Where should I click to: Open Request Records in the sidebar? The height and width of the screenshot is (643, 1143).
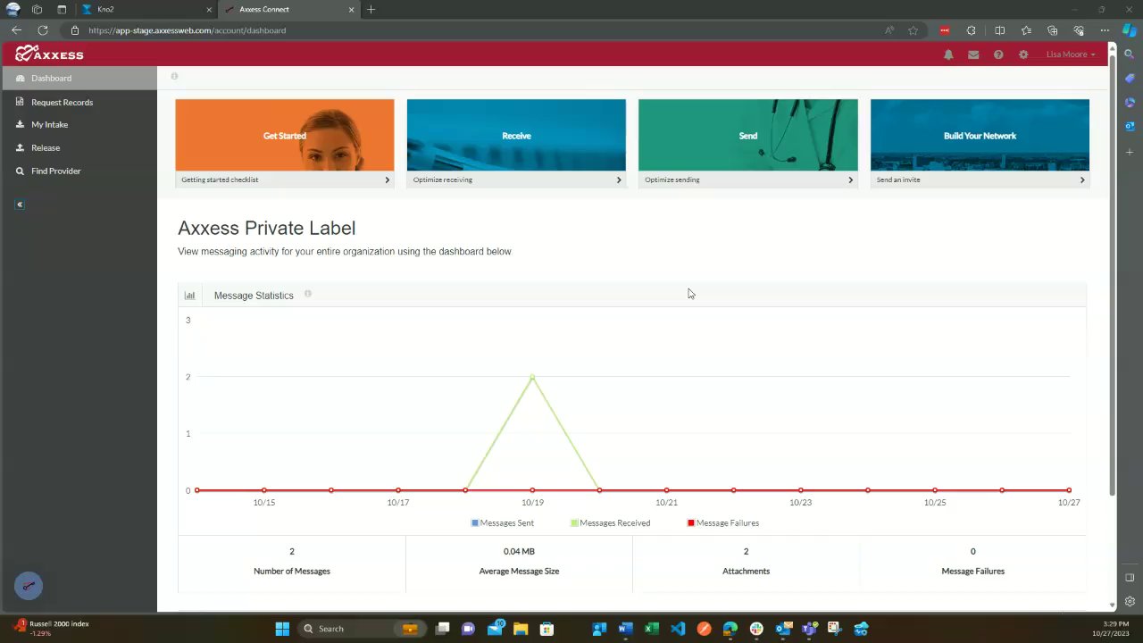(x=79, y=102)
